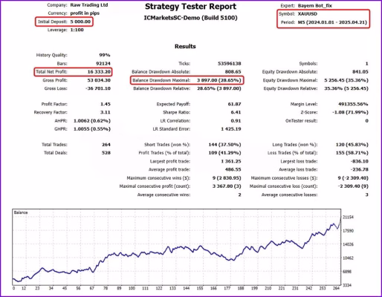Image resolution: width=382 pixels, height=297 pixels.
Task: Click leverage value 1:100
Action: (x=77, y=30)
